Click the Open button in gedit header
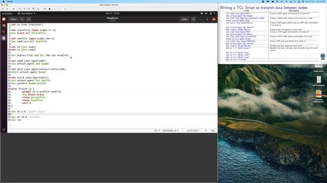The image size is (327, 183). (14, 19)
